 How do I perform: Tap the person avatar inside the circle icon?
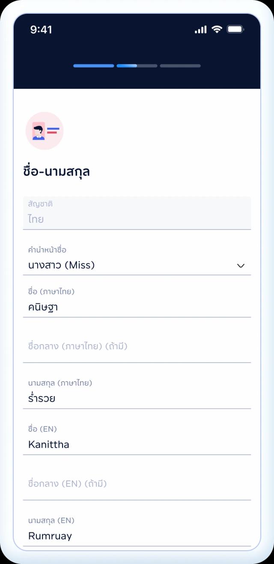pos(40,132)
